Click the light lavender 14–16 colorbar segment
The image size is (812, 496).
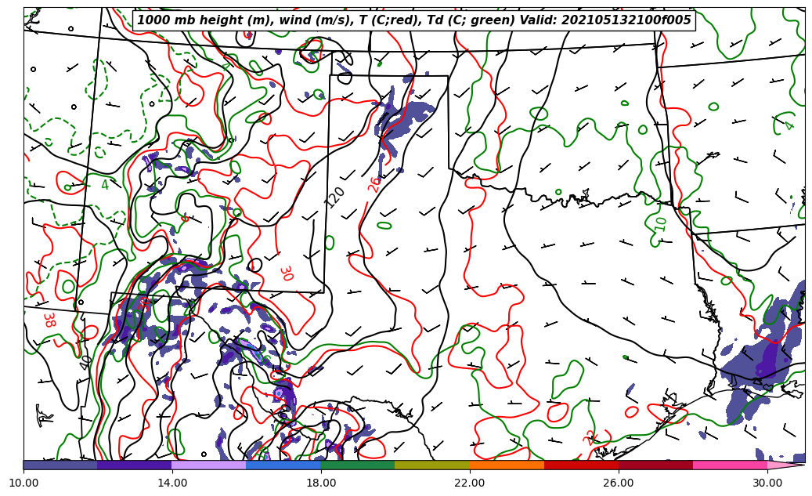pos(209,465)
